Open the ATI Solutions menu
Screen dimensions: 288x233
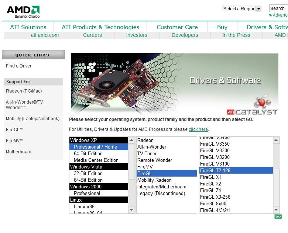click(x=28, y=27)
